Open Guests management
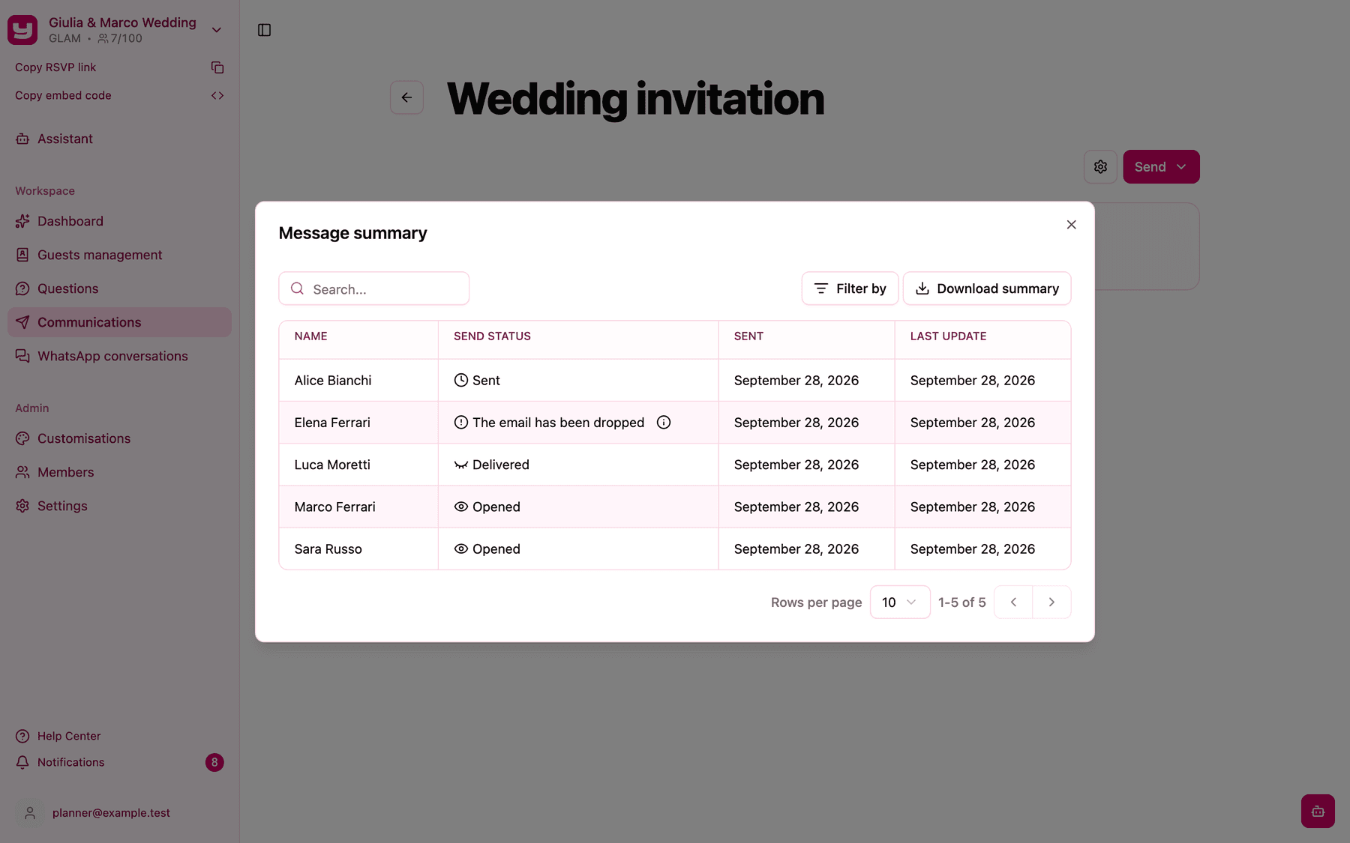 click(x=120, y=255)
